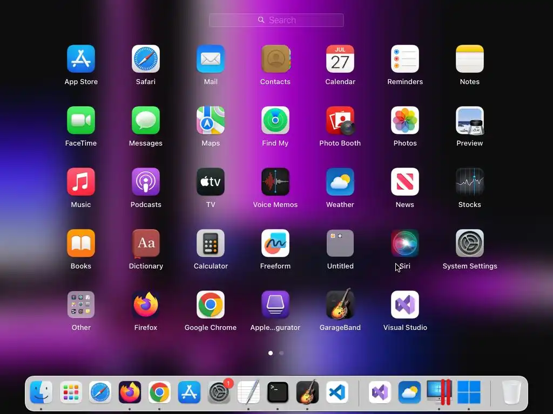Open Firefox from the Dock

[130, 392]
